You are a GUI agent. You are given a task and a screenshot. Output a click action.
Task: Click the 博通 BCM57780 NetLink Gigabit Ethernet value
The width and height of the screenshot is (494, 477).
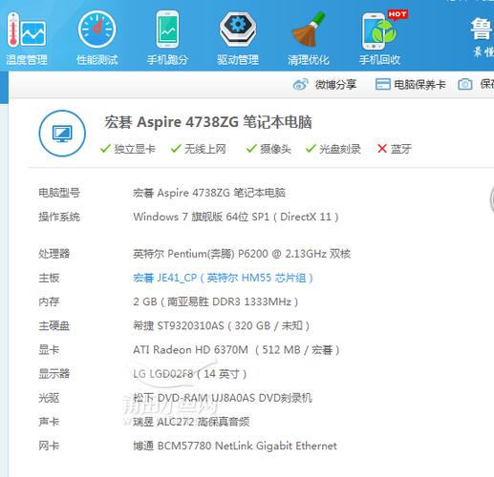[x=235, y=446]
